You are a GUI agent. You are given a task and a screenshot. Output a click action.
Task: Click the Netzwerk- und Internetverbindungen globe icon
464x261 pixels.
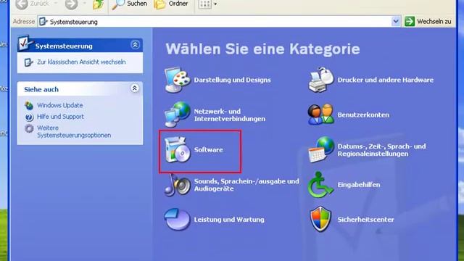pyautogui.click(x=178, y=115)
